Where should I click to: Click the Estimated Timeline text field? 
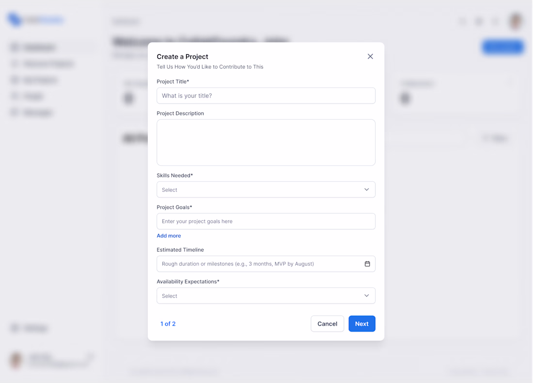[x=259, y=264]
